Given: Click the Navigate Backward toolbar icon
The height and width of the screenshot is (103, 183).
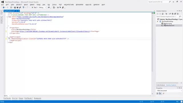Looking at the screenshot, I should point(4,7).
